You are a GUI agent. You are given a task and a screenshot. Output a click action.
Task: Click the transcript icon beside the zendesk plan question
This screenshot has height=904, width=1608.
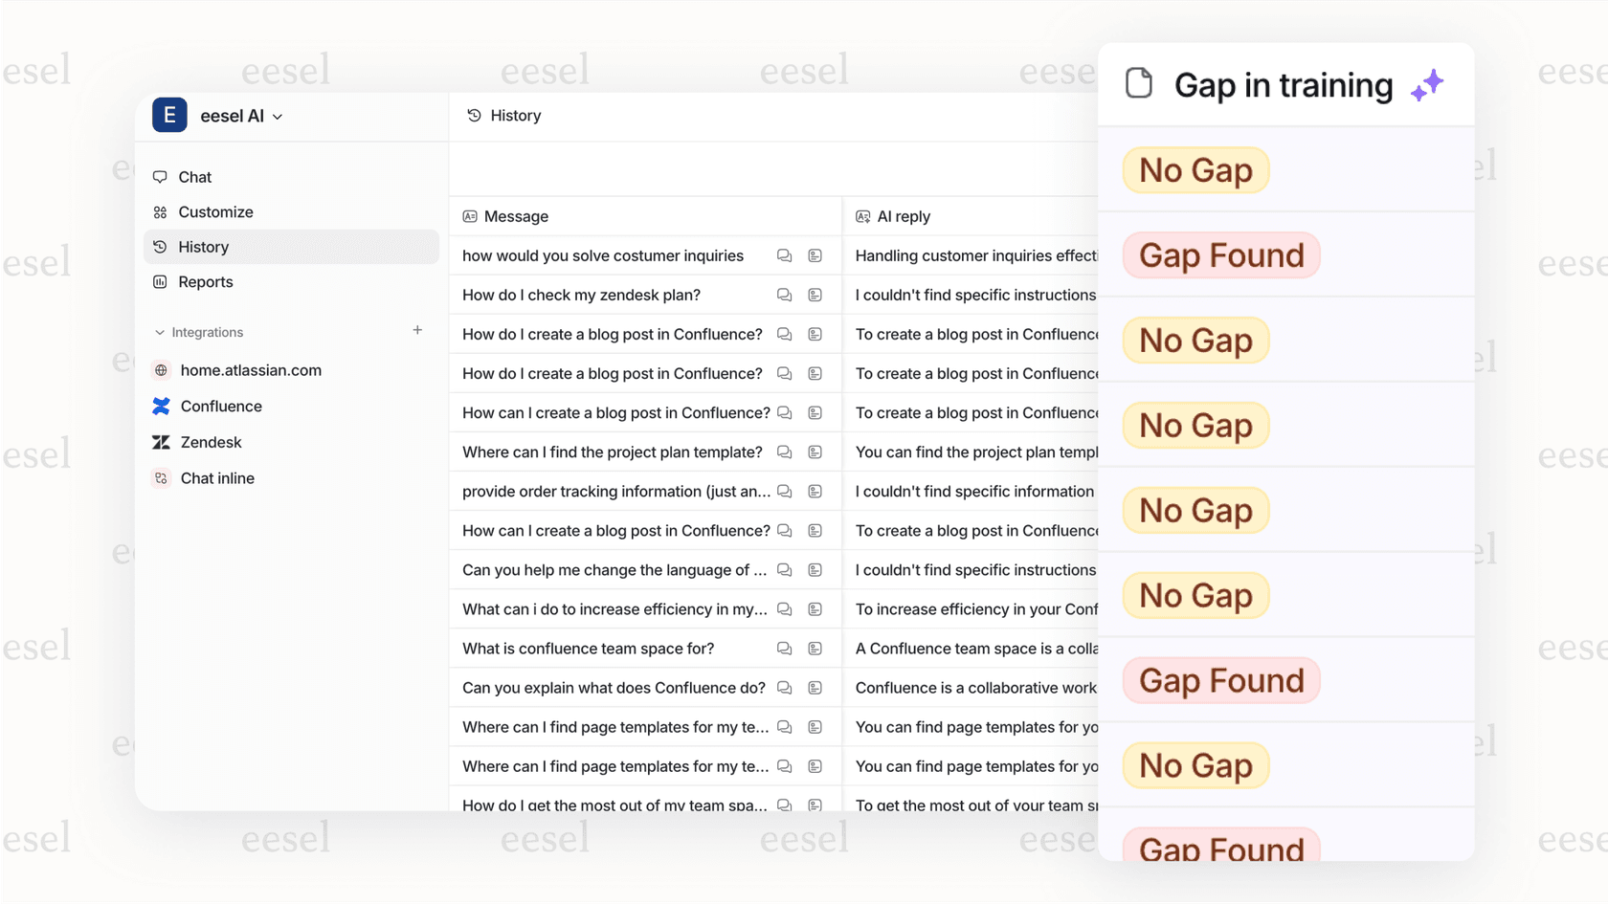pos(815,295)
